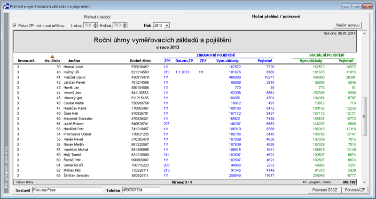The width and height of the screenshot is (376, 199).
Task: Click ZDRAVOTNÍ POJIŠTĚNÍ group header
Action: click(x=216, y=55)
